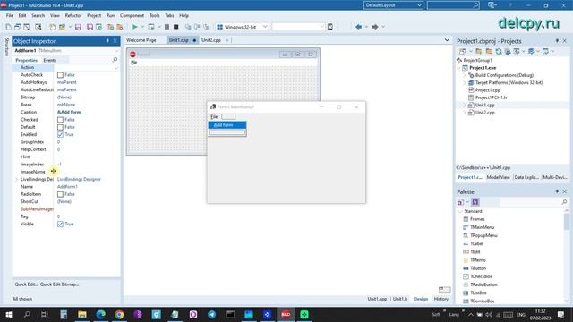Click the search field at top of IDE
The width and height of the screenshot is (573, 322).
point(453,5)
